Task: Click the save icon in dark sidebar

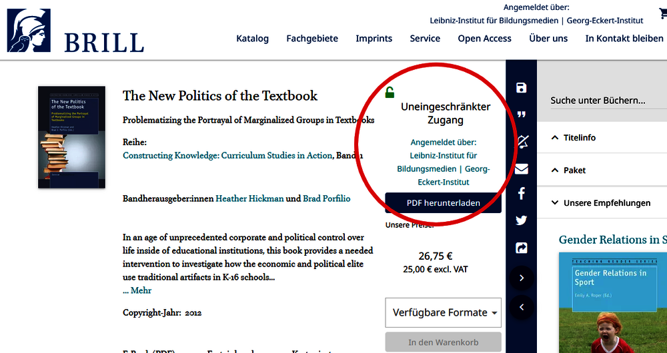Action: coord(522,89)
